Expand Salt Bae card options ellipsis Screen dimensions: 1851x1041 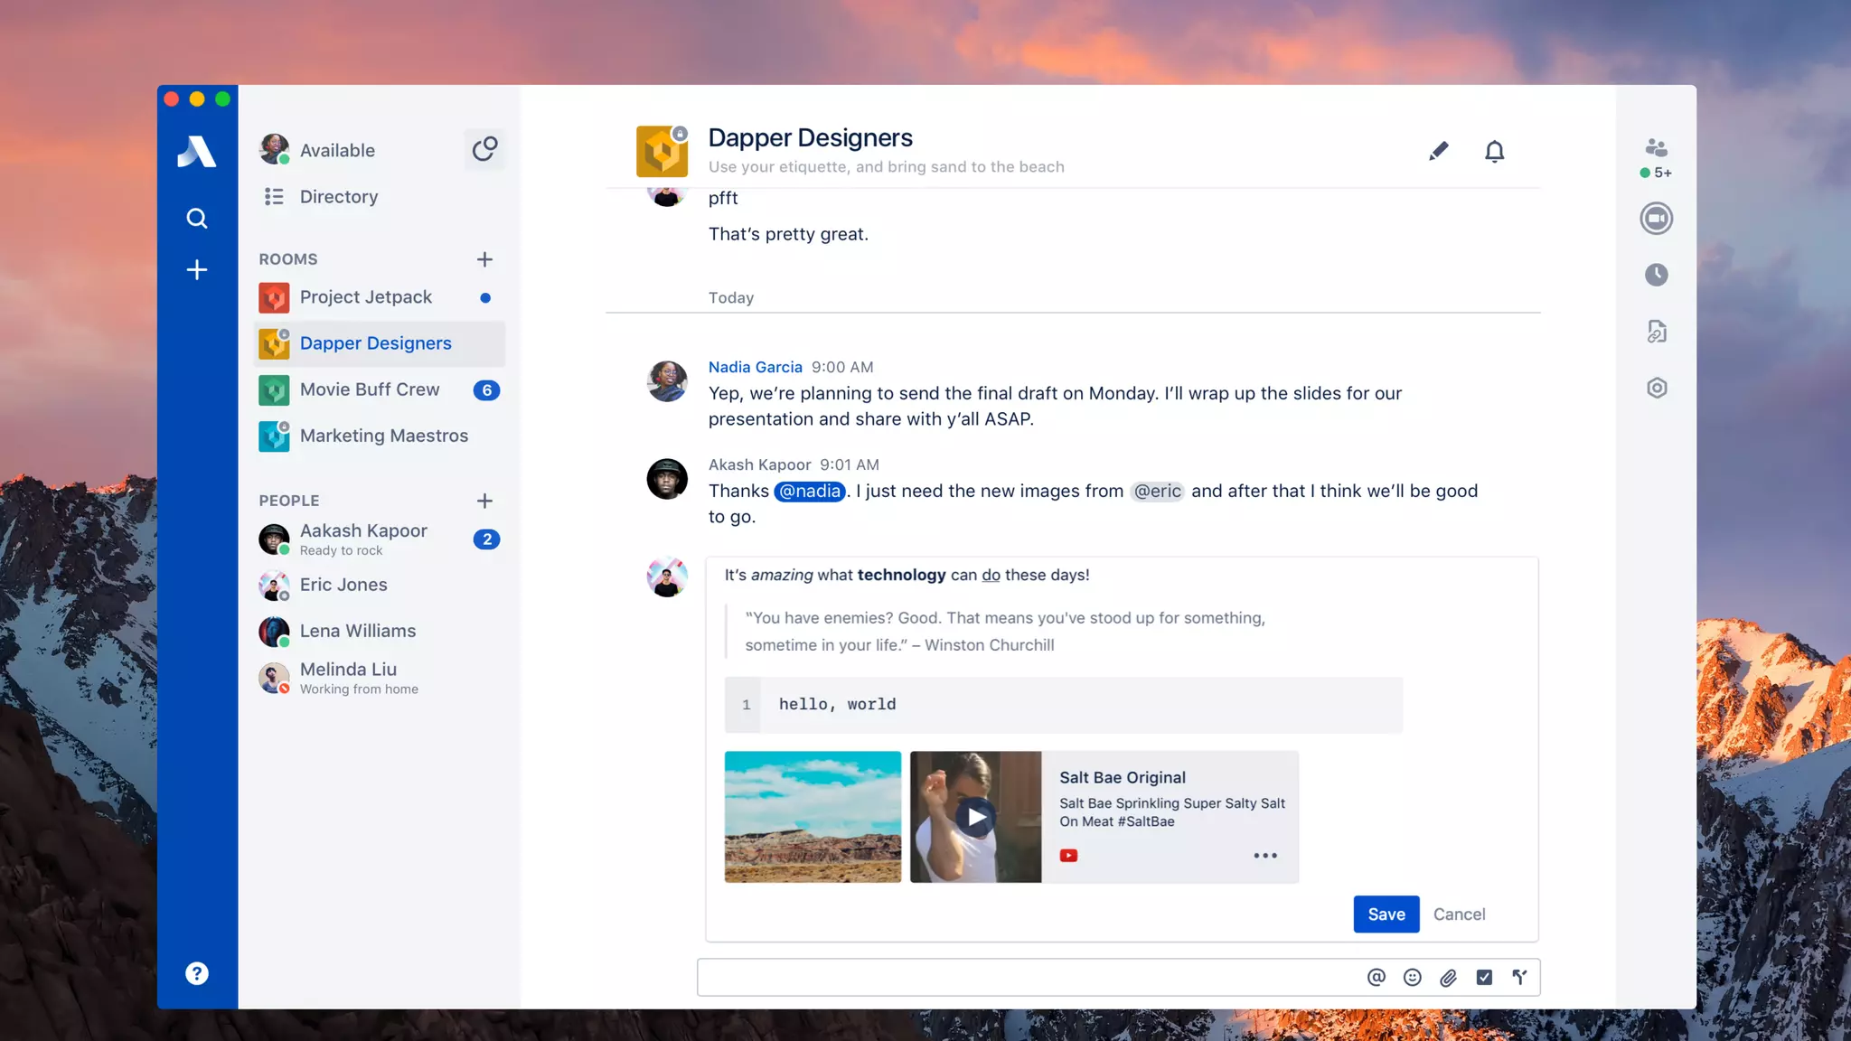[x=1264, y=855]
